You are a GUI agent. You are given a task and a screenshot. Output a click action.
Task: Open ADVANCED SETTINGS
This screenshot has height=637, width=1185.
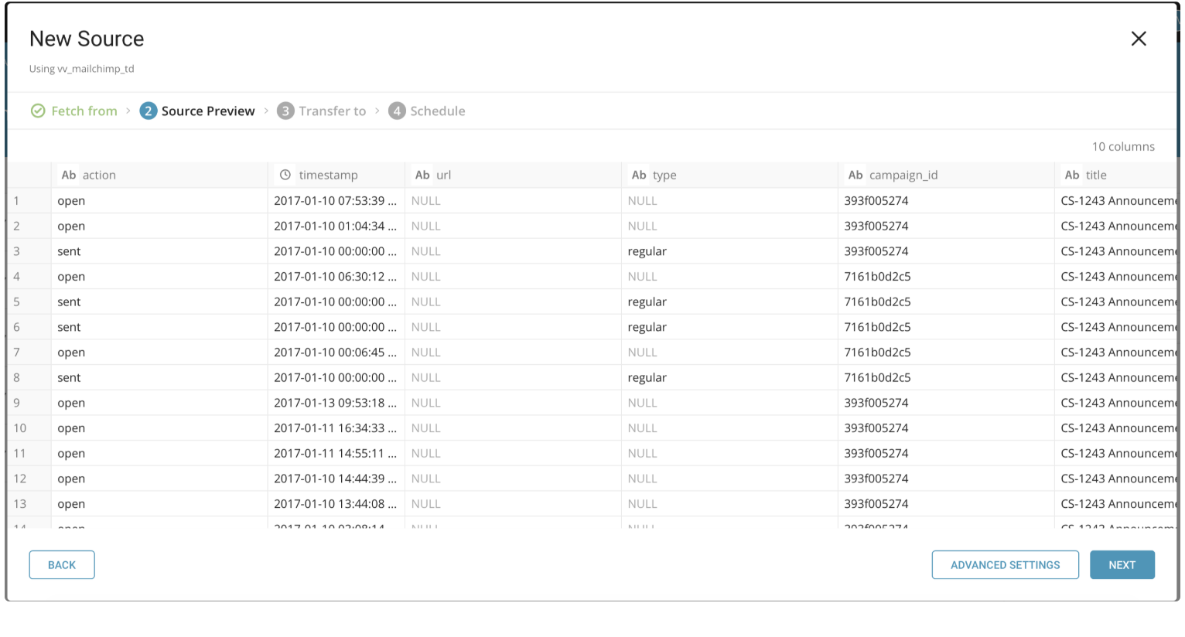[1005, 565]
